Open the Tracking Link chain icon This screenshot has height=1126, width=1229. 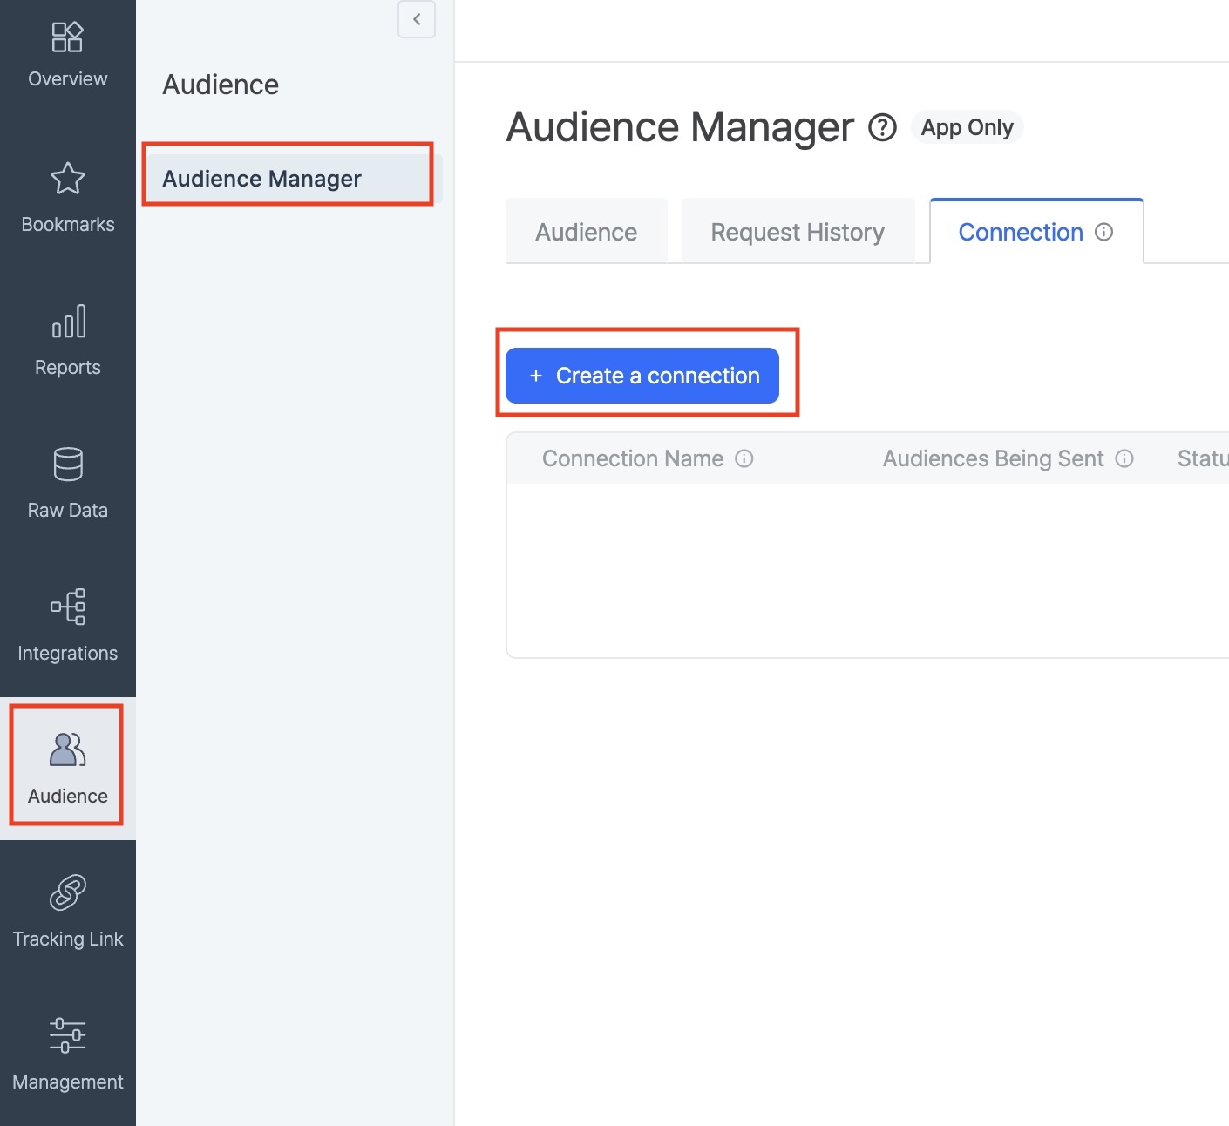tap(67, 892)
